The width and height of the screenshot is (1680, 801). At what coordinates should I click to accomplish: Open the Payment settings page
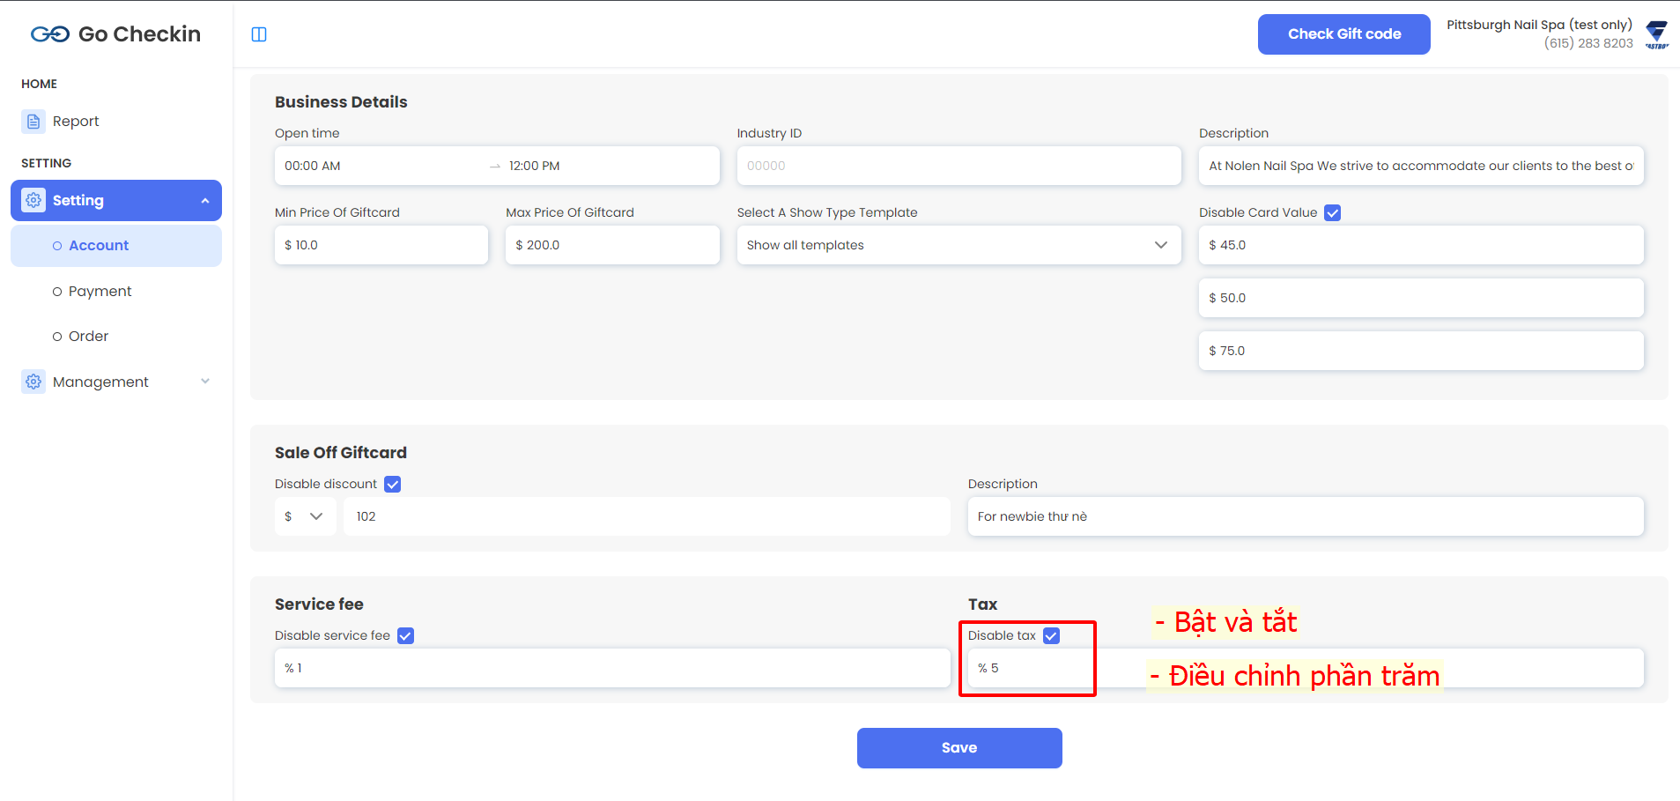coord(100,292)
